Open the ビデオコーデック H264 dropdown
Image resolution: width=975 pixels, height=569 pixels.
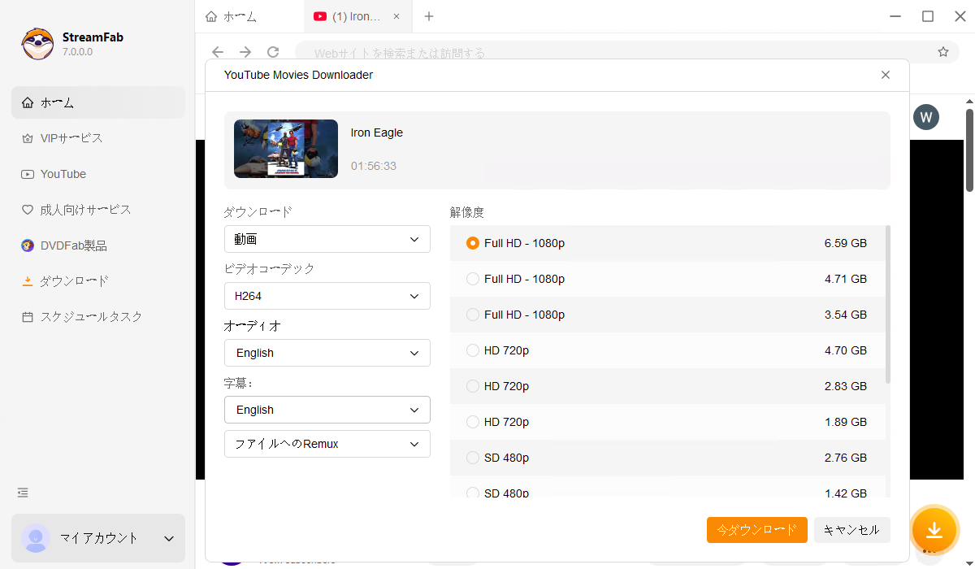click(x=327, y=296)
